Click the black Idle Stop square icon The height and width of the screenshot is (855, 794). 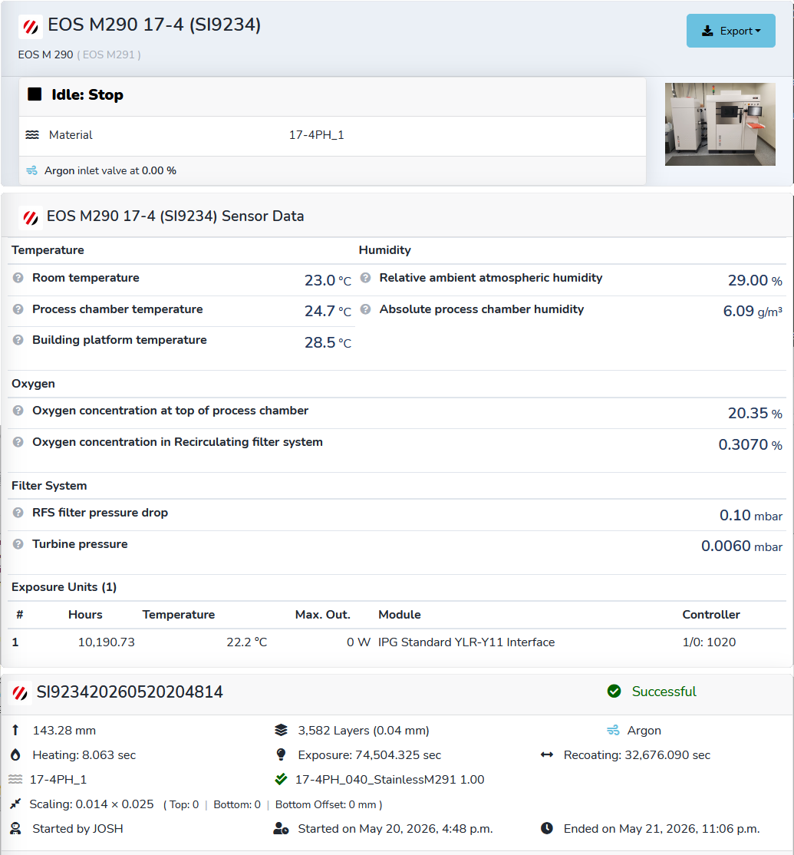click(x=35, y=94)
